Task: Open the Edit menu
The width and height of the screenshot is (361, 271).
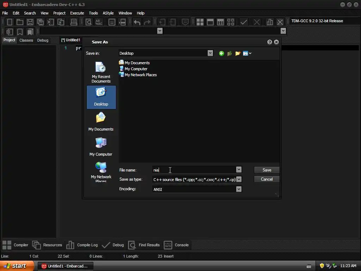Action: pos(16,13)
